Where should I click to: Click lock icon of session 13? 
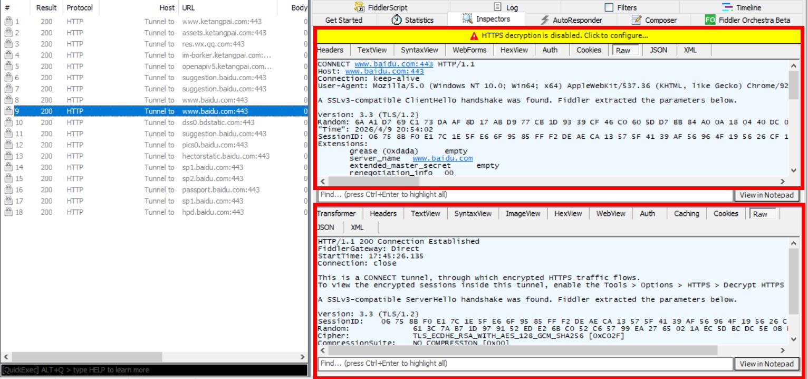tap(8, 156)
